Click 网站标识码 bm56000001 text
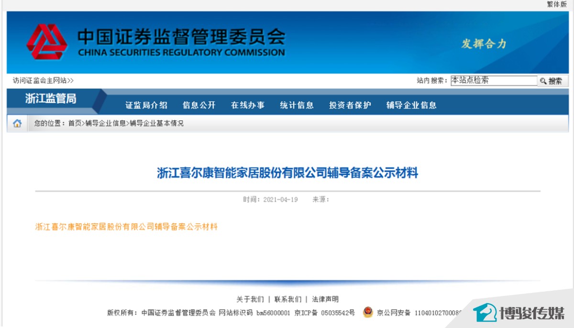The width and height of the screenshot is (574, 328). [x=254, y=313]
